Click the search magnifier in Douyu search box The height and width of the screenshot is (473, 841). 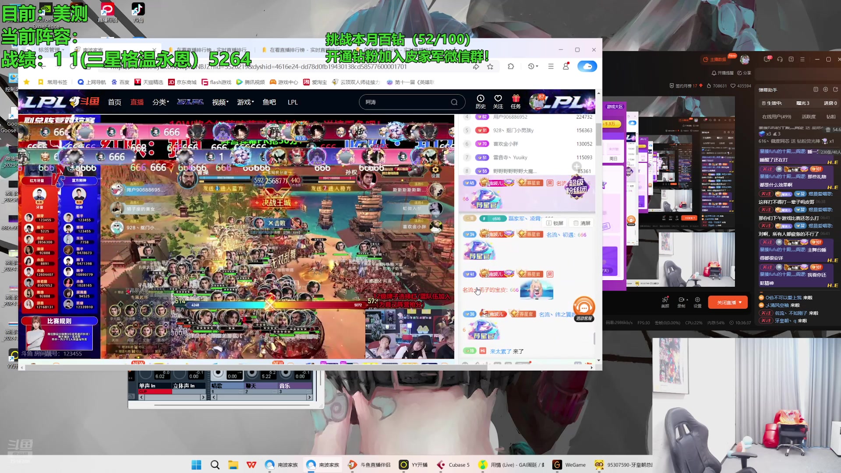point(454,102)
